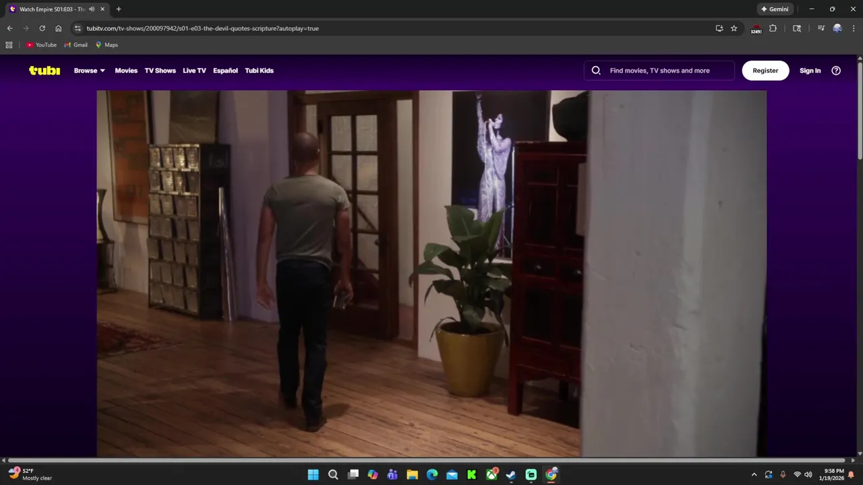The image size is (863, 485).
Task: Select the Watch Empire browser tab
Action: point(57,9)
